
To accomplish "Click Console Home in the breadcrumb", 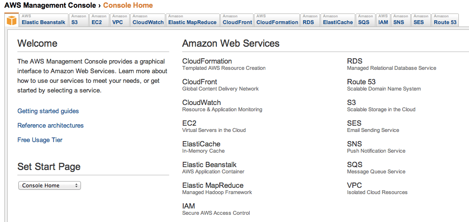I will point(128,6).
